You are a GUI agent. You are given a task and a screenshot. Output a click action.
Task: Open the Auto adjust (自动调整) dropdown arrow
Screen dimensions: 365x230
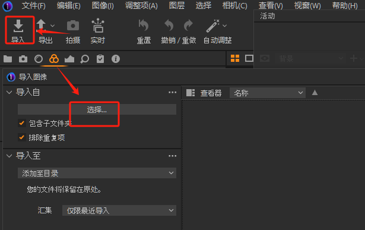click(x=224, y=26)
